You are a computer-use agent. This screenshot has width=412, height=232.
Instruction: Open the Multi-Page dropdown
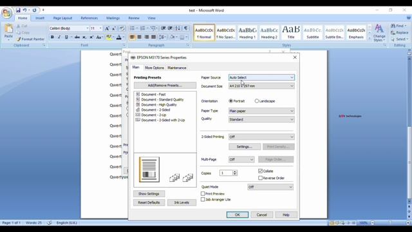pos(241,159)
